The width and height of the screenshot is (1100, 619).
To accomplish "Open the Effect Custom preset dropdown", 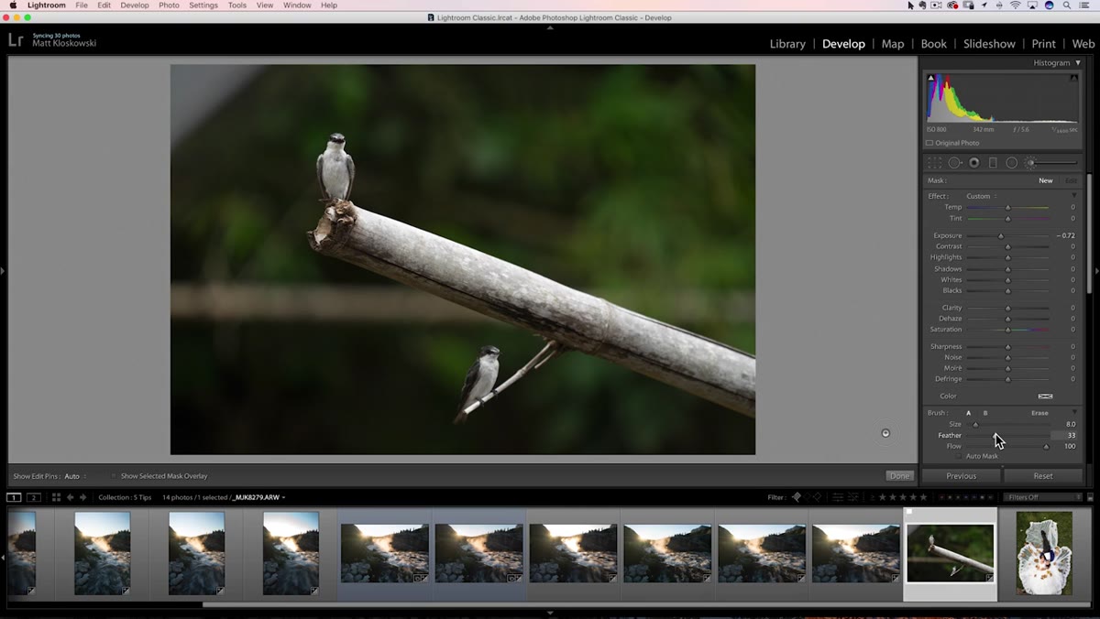I will 981,196.
